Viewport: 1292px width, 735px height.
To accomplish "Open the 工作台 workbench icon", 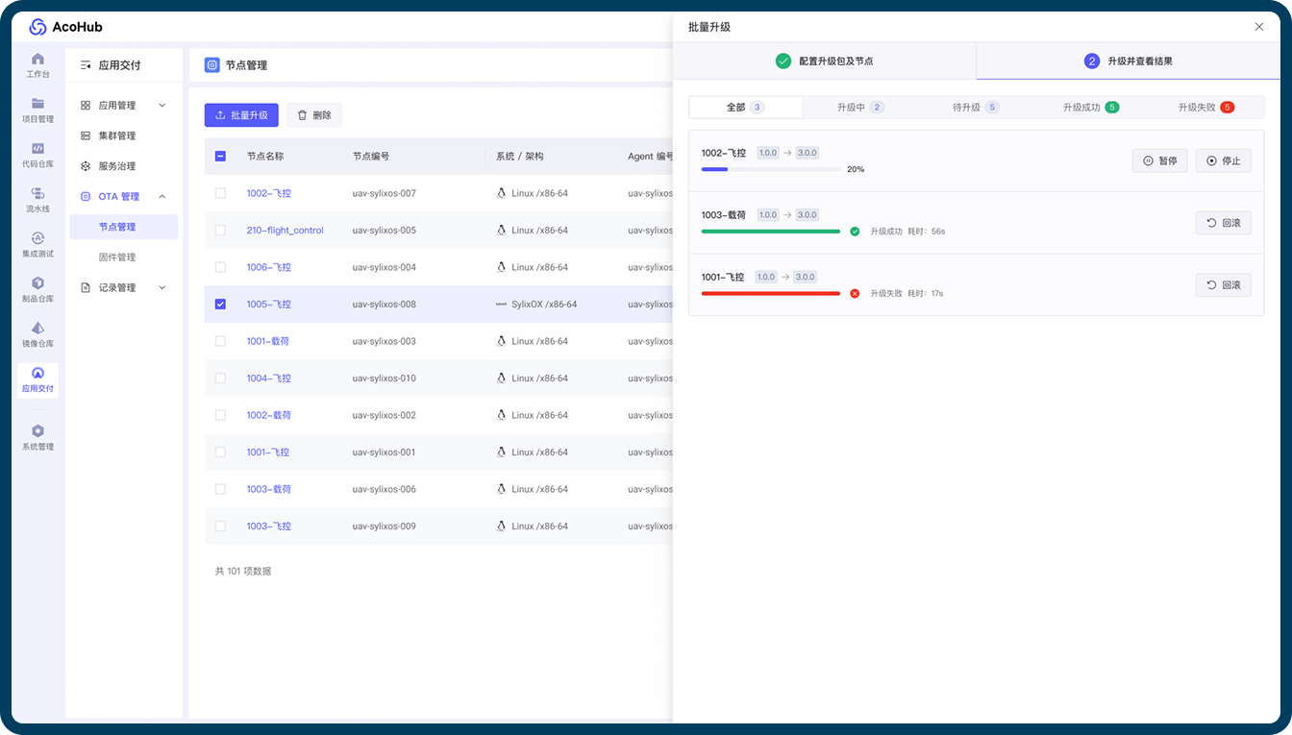I will (x=37, y=59).
